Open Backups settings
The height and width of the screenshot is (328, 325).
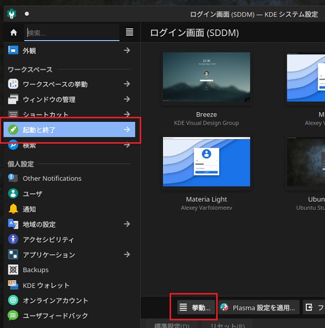click(x=69, y=270)
